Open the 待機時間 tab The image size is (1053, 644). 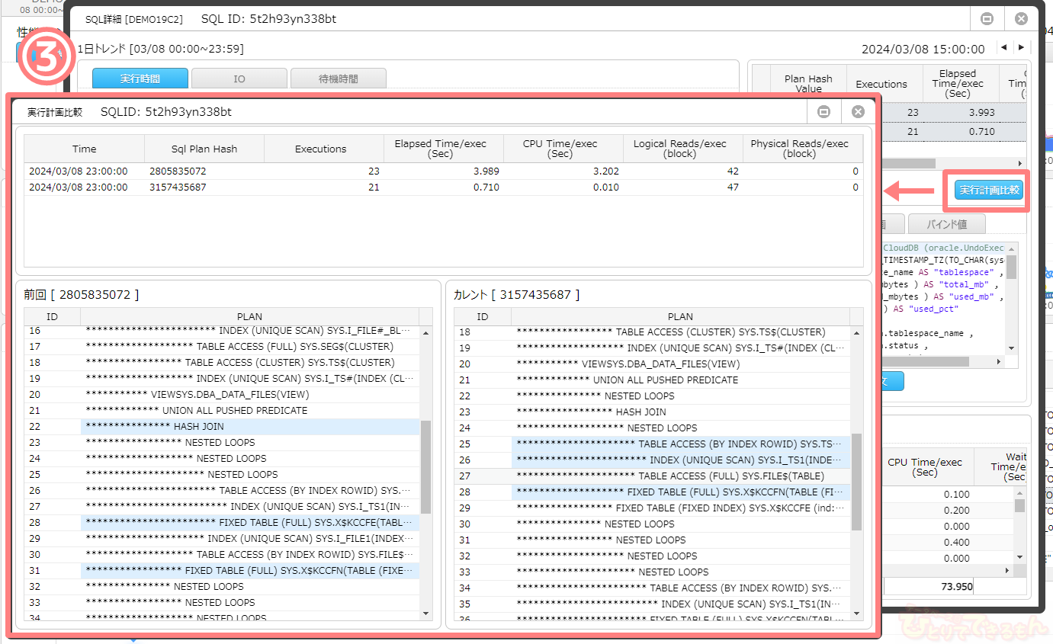pos(338,78)
